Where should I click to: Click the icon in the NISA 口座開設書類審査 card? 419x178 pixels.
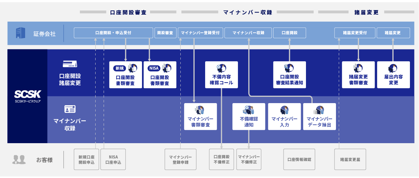coord(167,68)
